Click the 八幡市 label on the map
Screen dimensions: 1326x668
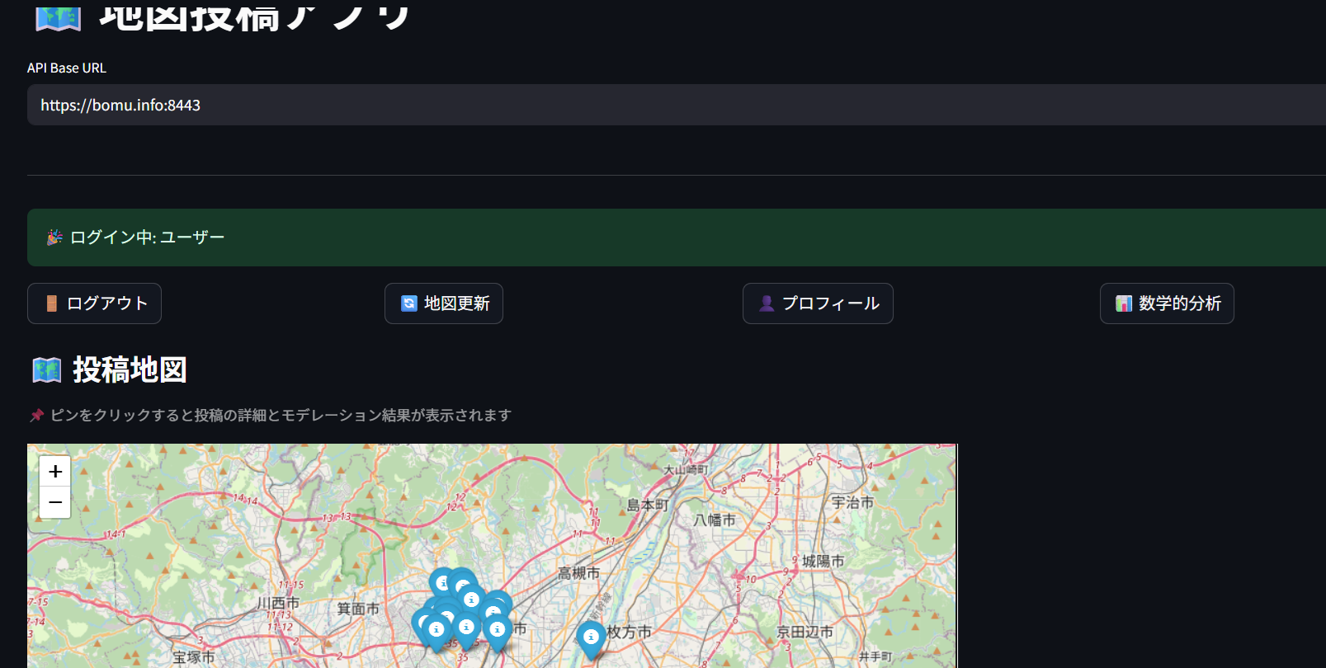point(715,520)
